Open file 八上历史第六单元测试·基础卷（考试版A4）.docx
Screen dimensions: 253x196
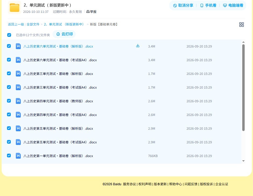(60, 60)
